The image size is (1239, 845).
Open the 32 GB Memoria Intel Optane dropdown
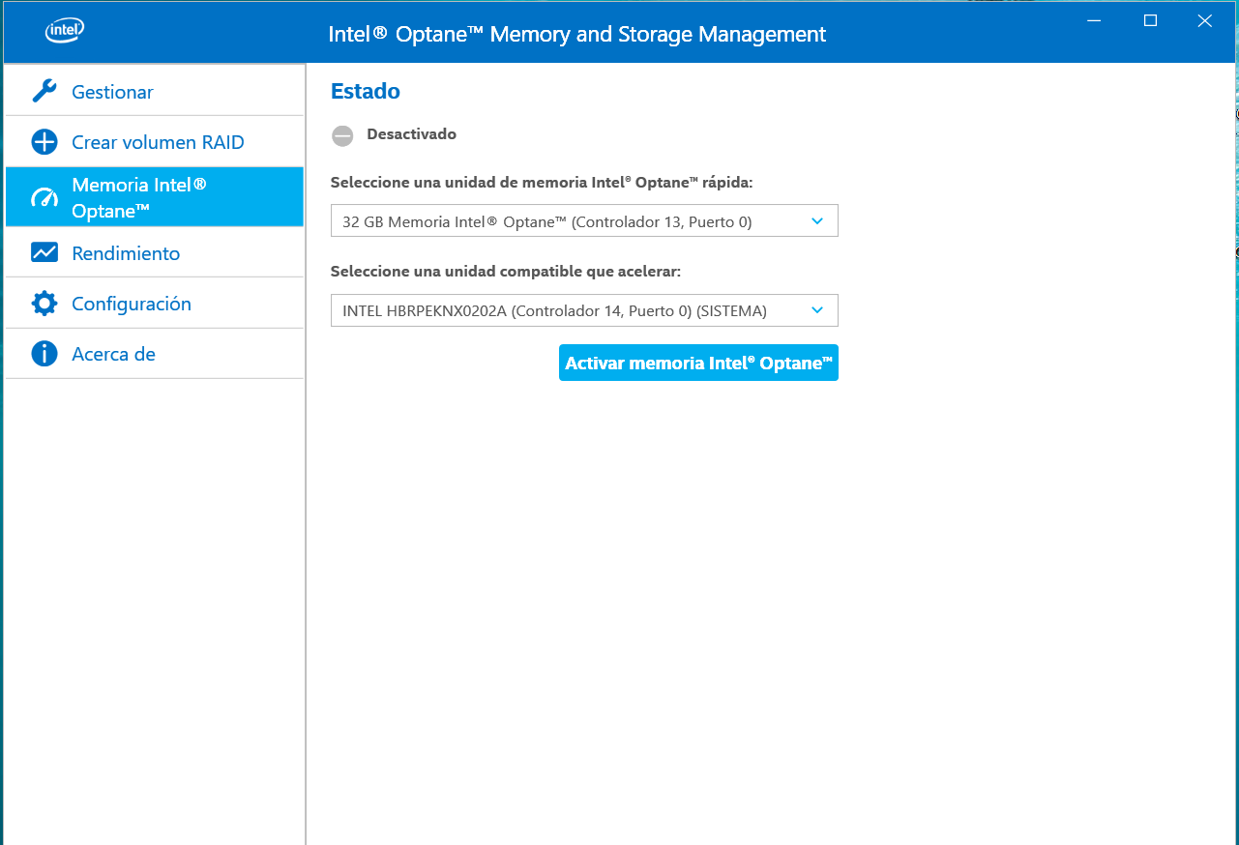click(584, 221)
